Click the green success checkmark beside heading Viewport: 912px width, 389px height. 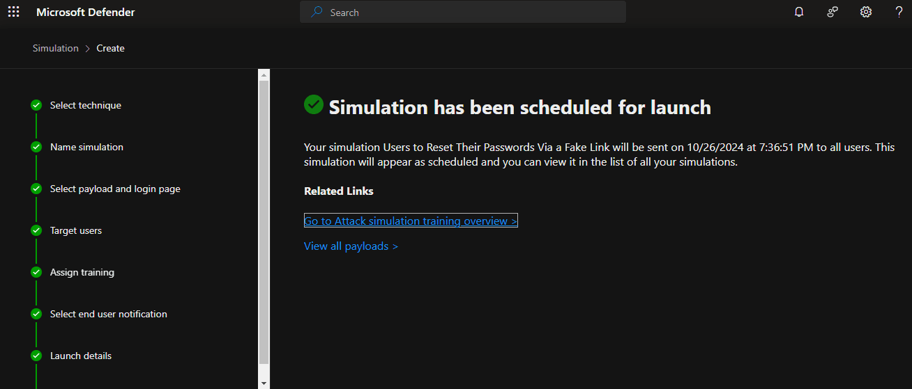tap(314, 104)
